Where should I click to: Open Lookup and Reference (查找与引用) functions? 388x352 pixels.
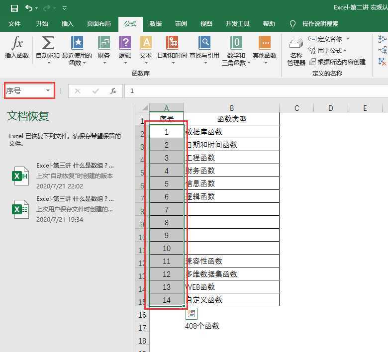click(x=204, y=44)
